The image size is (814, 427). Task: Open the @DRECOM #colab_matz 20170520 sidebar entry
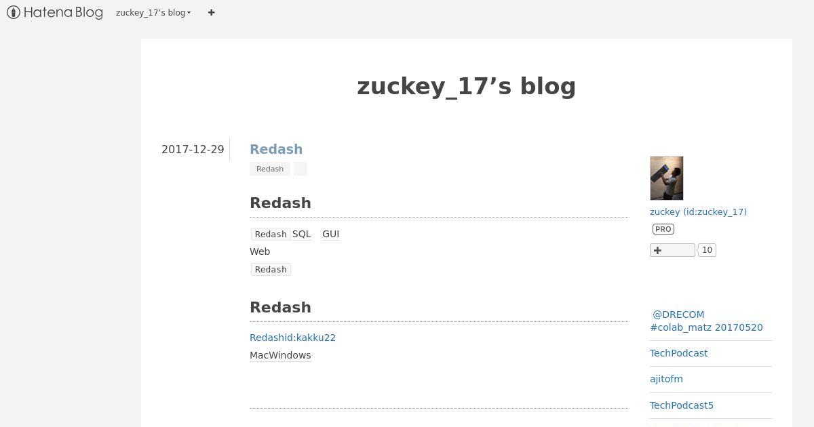706,321
